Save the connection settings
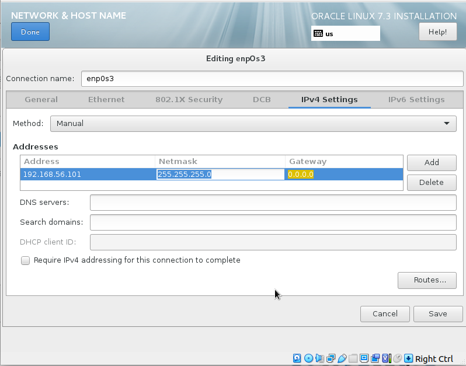This screenshot has width=466, height=366. click(x=438, y=314)
